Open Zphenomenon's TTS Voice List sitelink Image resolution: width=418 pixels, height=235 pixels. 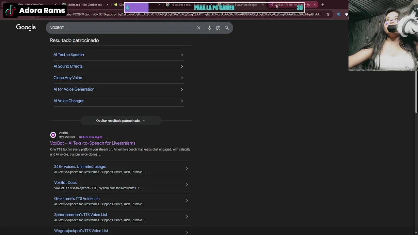click(81, 214)
